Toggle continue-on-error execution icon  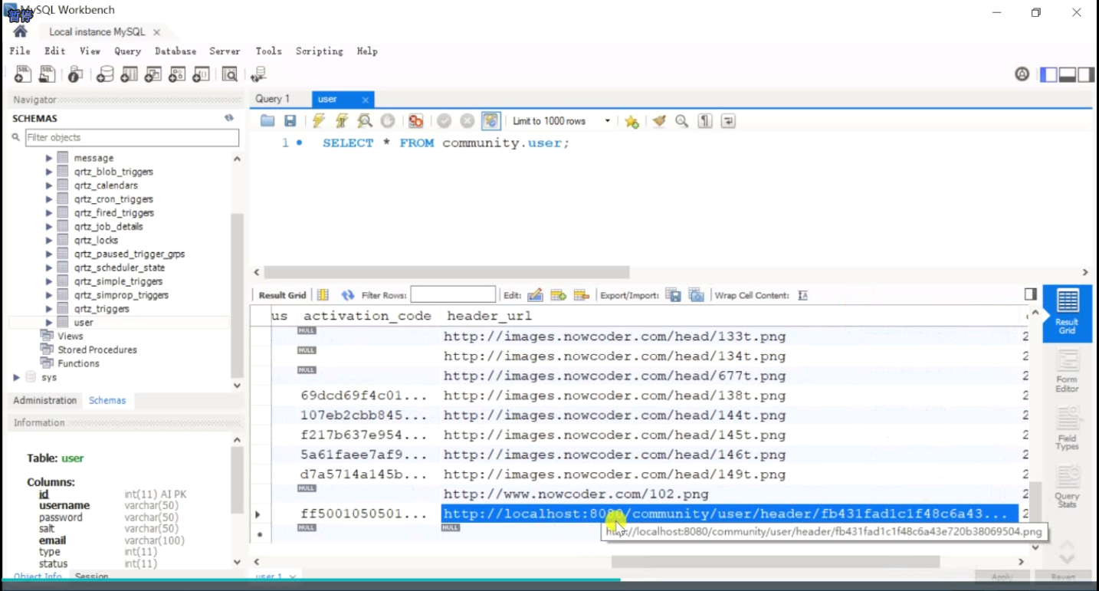tap(416, 121)
